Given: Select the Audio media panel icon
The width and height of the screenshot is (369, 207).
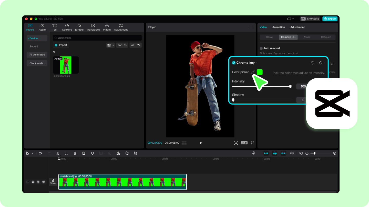Looking at the screenshot, I should click(x=42, y=27).
